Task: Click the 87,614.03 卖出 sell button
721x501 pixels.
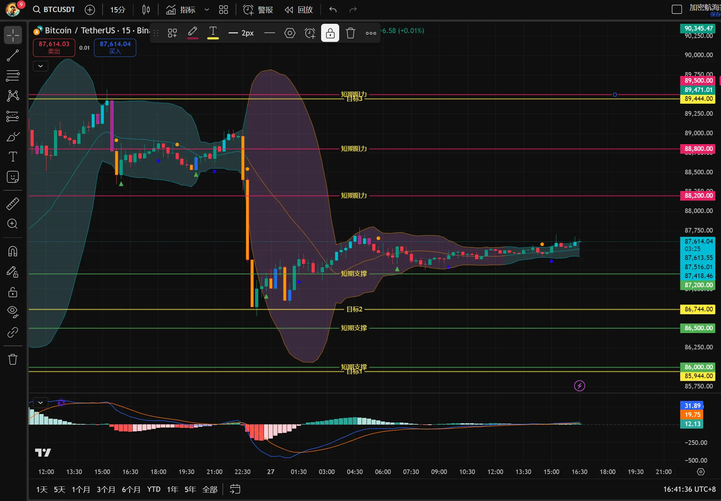Action: click(54, 47)
